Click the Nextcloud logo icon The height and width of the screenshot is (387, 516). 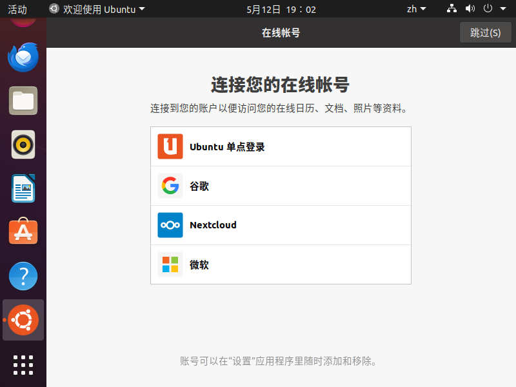170,225
